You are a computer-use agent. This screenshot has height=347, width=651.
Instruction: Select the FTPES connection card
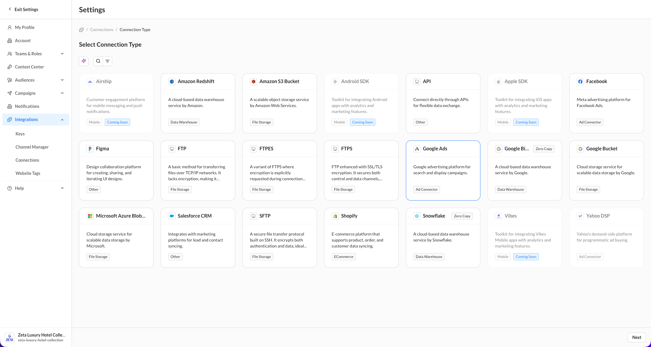[280, 171]
